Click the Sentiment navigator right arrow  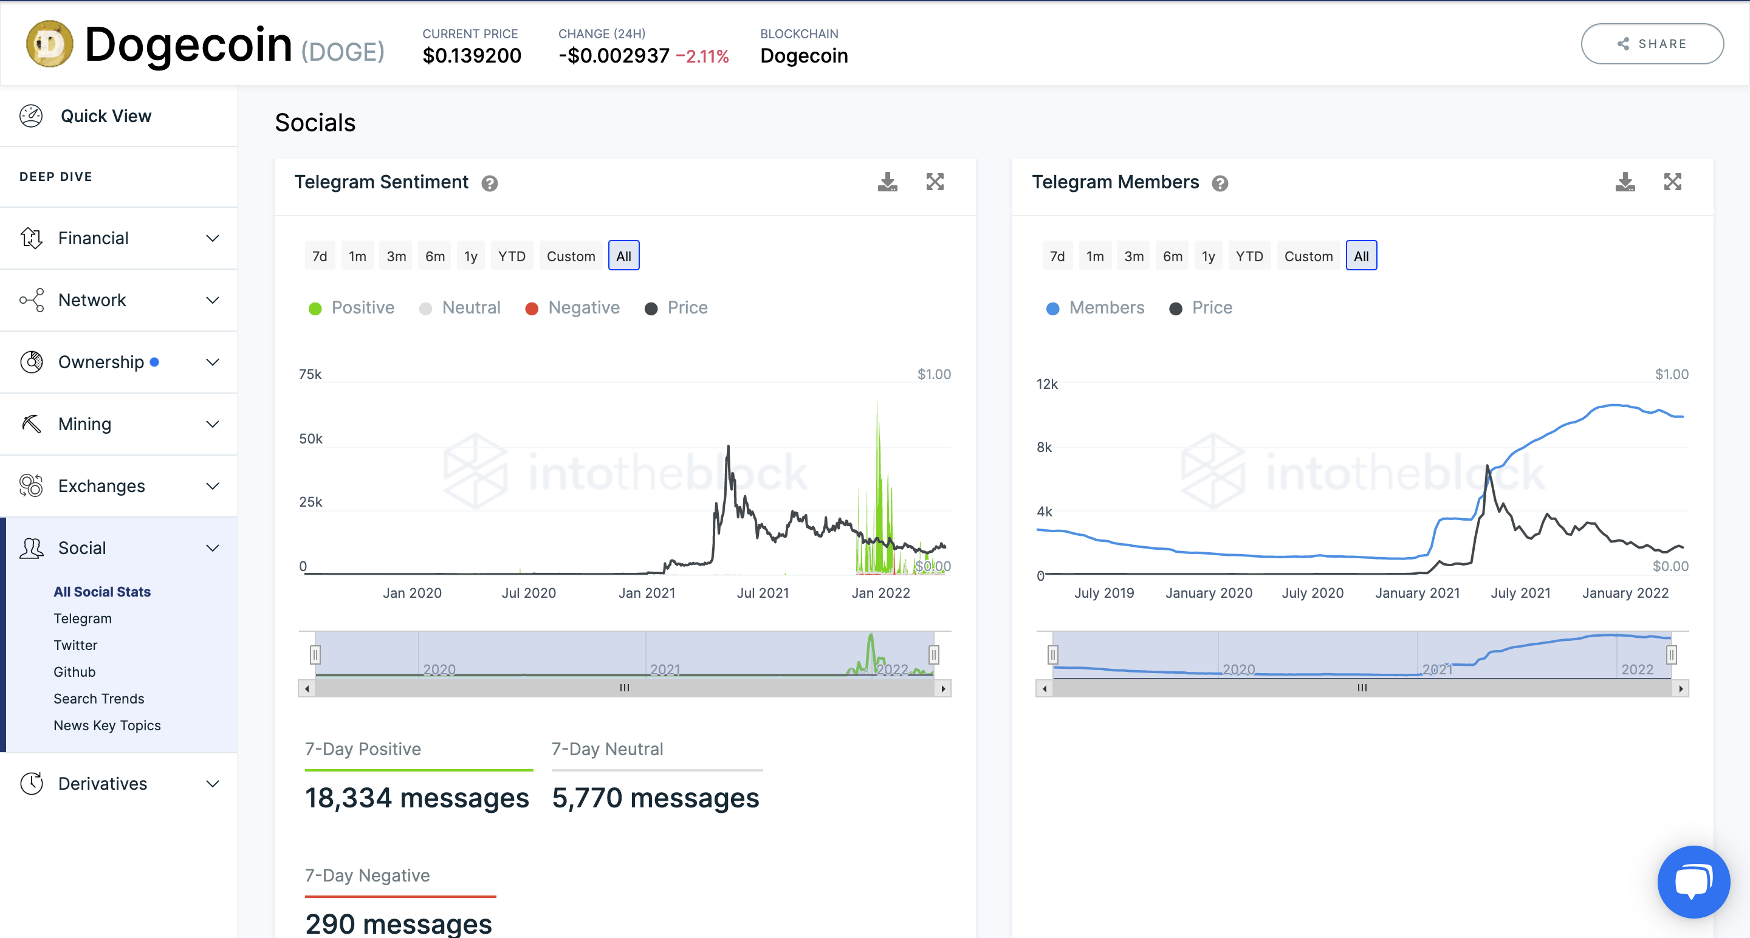click(x=943, y=689)
